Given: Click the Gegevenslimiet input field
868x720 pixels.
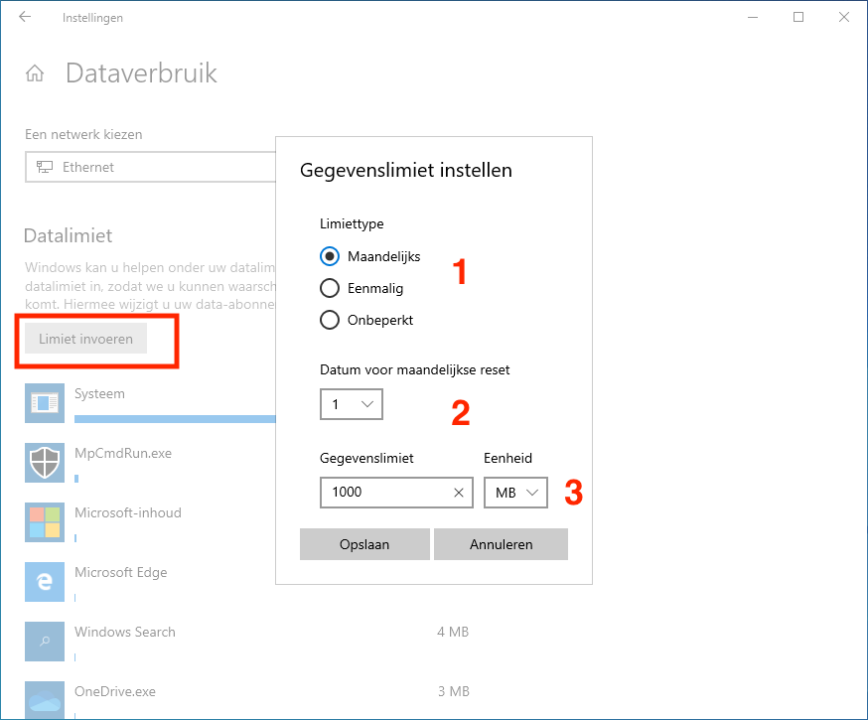Looking at the screenshot, I should pos(383,493).
